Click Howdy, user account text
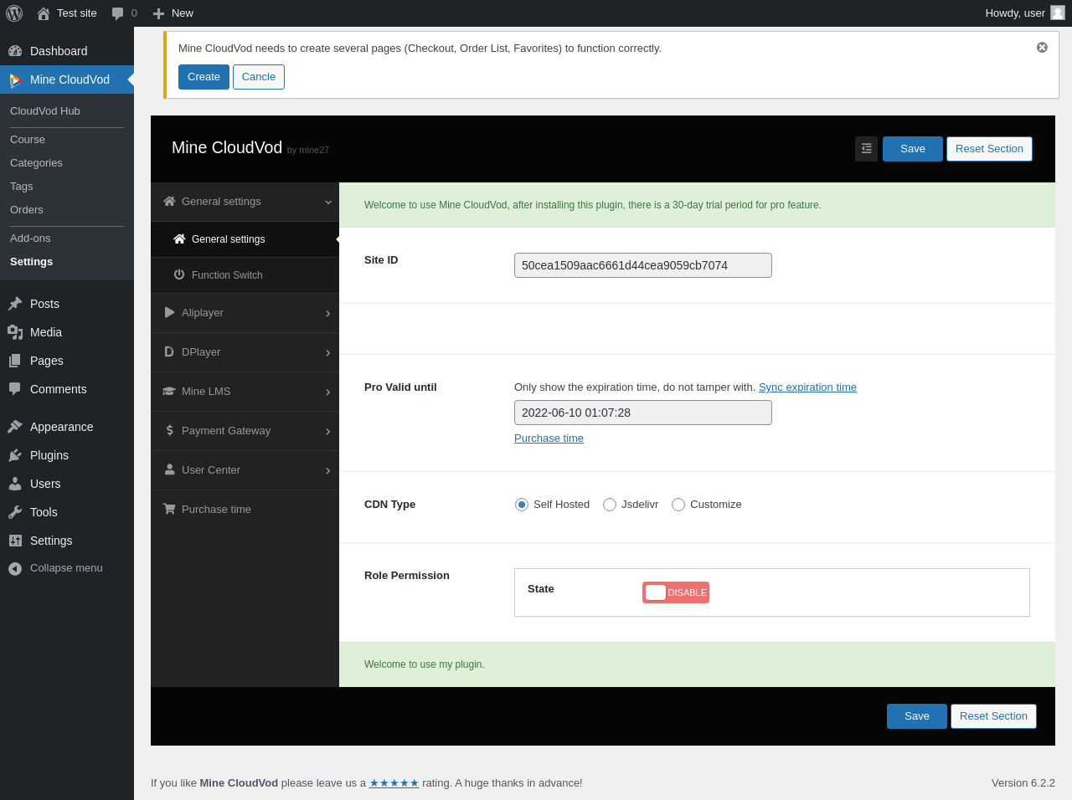Image resolution: width=1072 pixels, height=800 pixels. 1015,13
